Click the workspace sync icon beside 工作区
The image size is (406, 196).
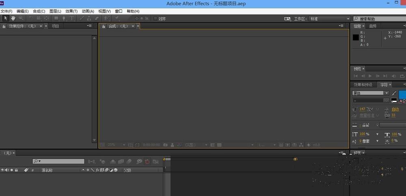pyautogui.click(x=287, y=19)
